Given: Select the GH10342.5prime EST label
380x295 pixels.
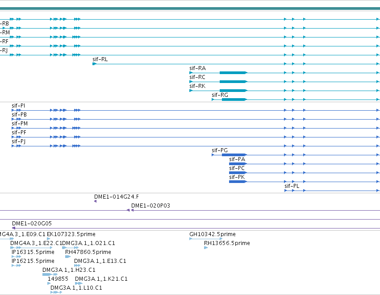Looking at the screenshot, I should tap(212, 234).
